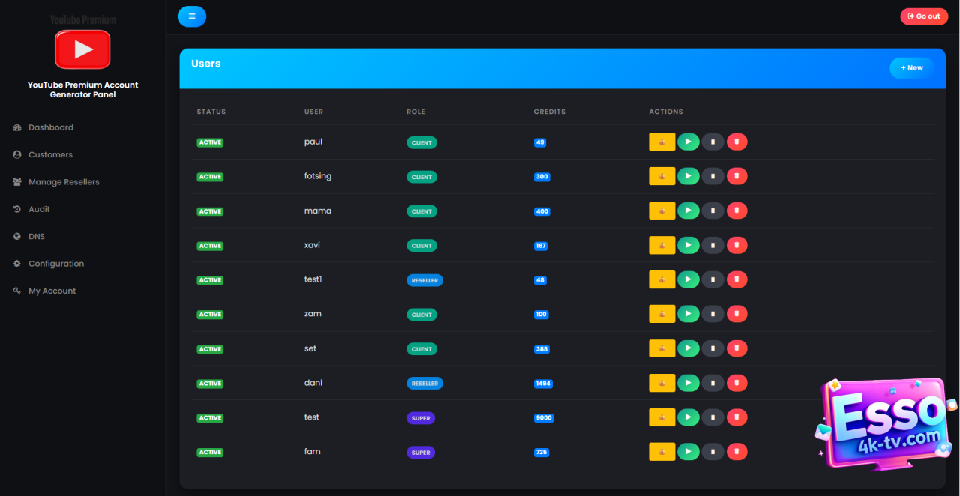Activate user zam with the play button
The width and height of the screenshot is (960, 496).
point(688,314)
